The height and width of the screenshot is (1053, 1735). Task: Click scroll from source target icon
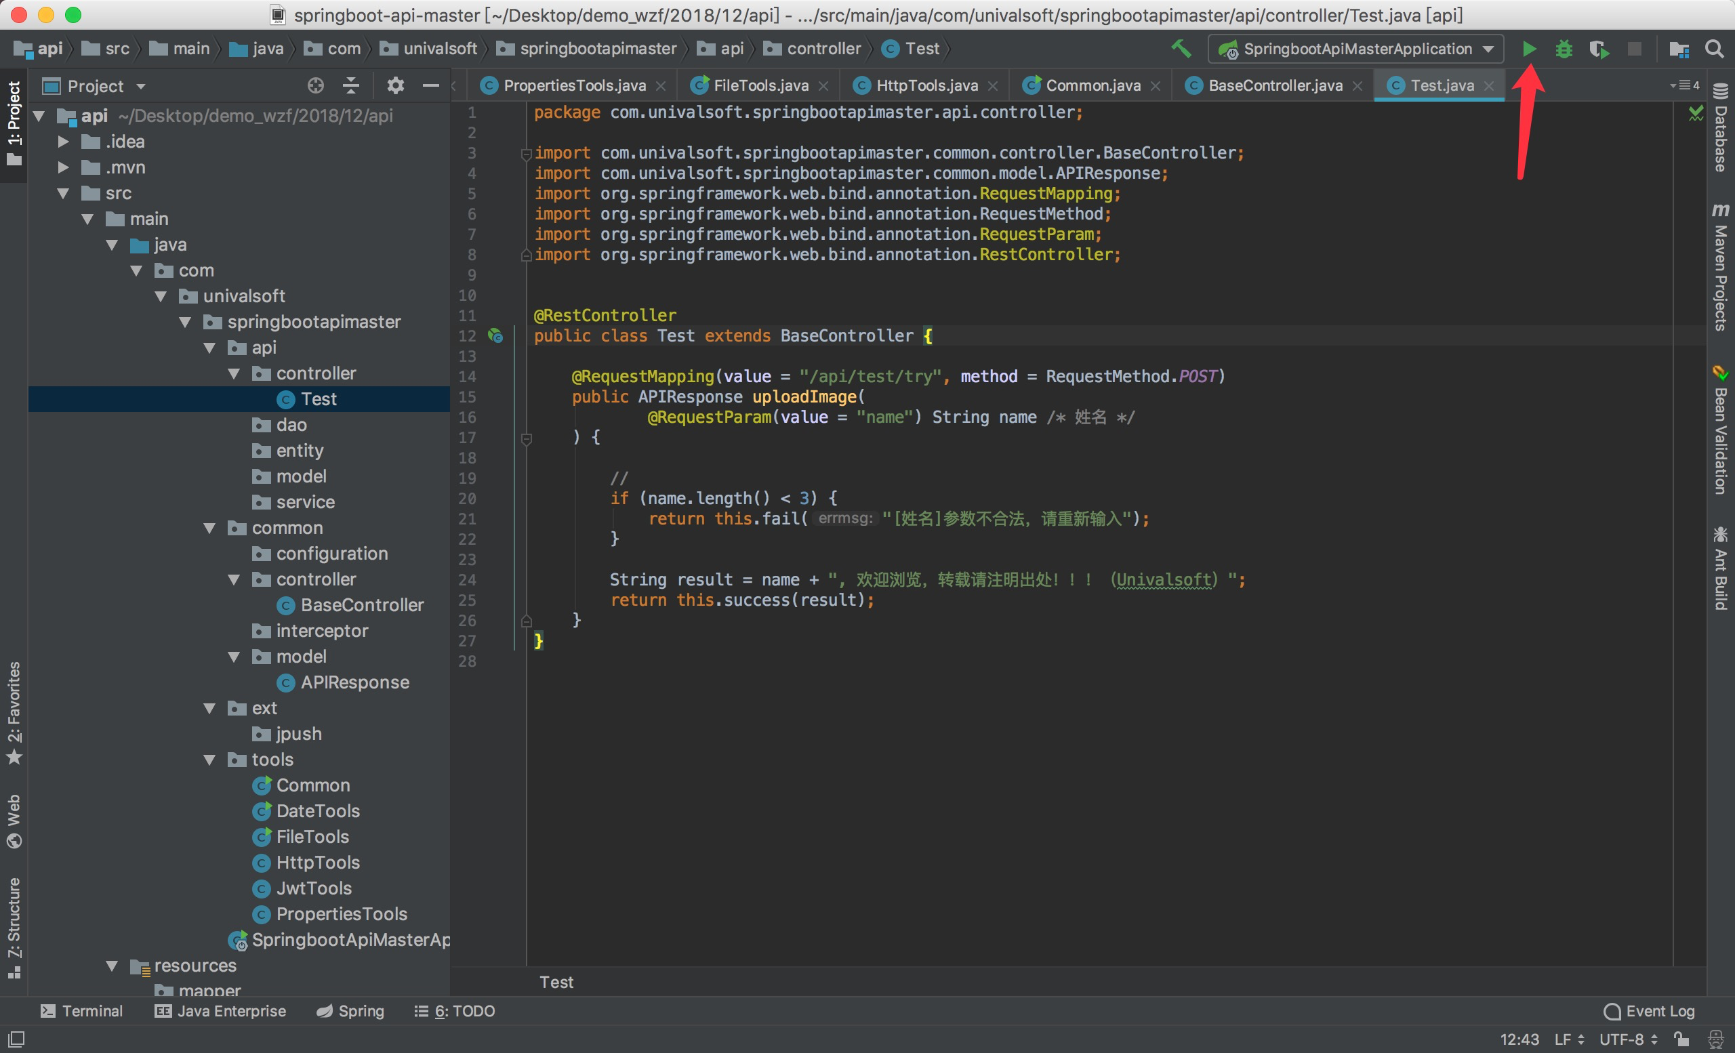[x=315, y=86]
